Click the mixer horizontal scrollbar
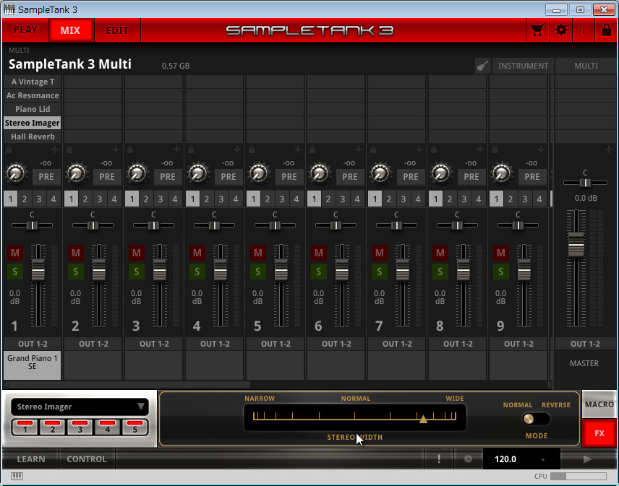The image size is (619, 486). point(129,384)
